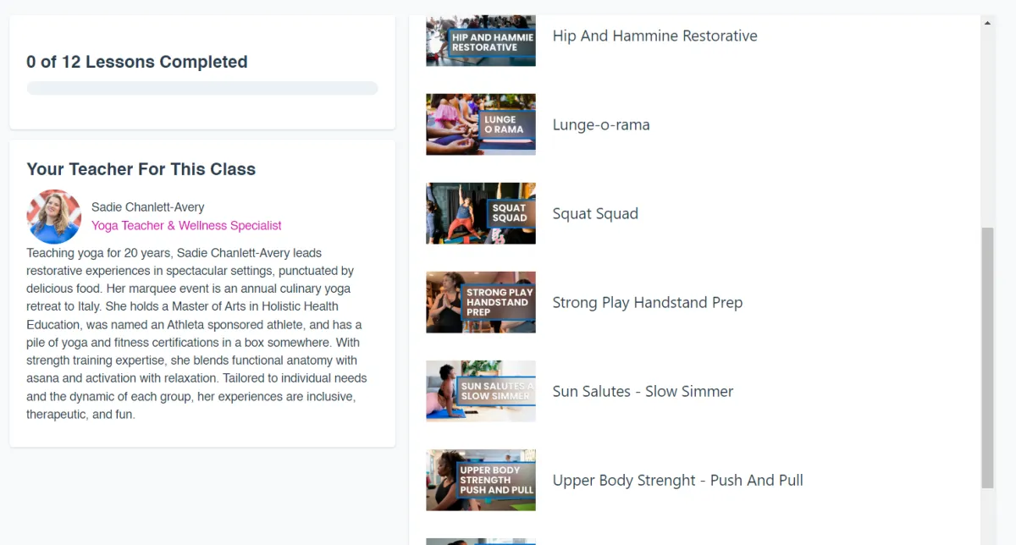This screenshot has width=1016, height=545.
Task: Open the Hip And Hammine Restorative thumbnail
Action: [x=481, y=40]
